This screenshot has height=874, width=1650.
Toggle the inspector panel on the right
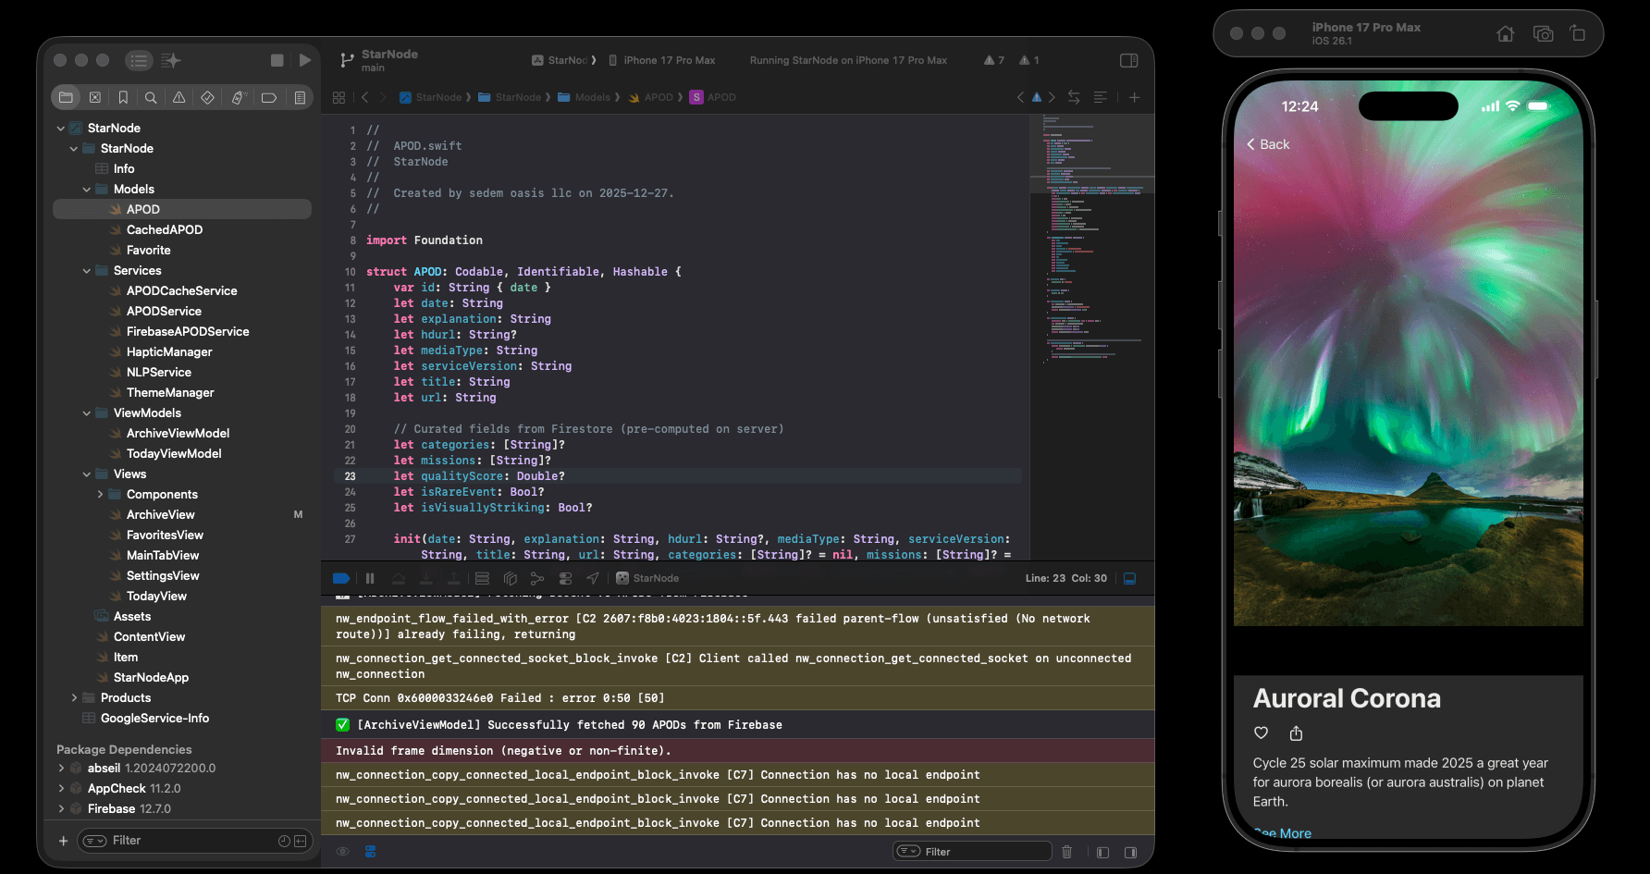click(x=1128, y=60)
